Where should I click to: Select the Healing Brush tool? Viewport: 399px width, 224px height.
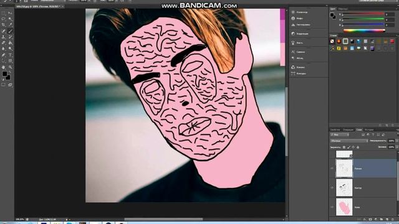click(3, 31)
